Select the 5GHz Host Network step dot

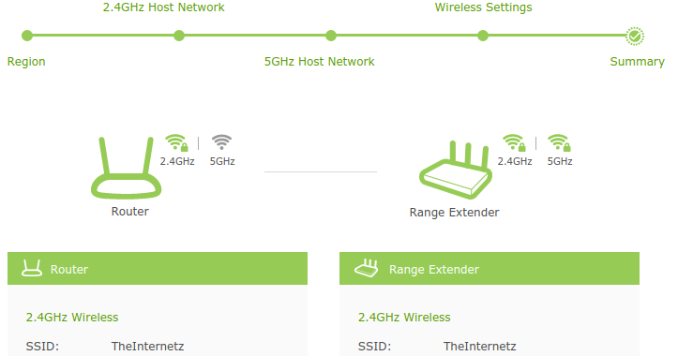coord(331,36)
